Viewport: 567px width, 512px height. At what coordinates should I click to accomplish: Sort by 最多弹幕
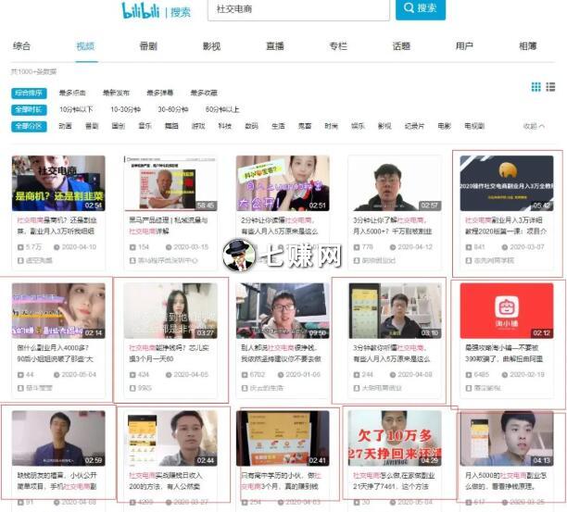point(160,94)
